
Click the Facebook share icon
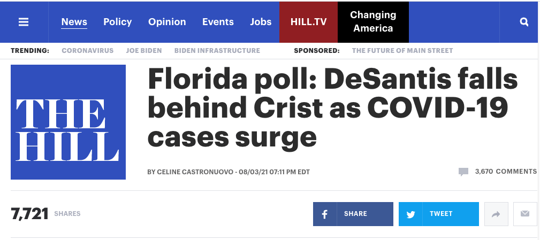coord(325,214)
